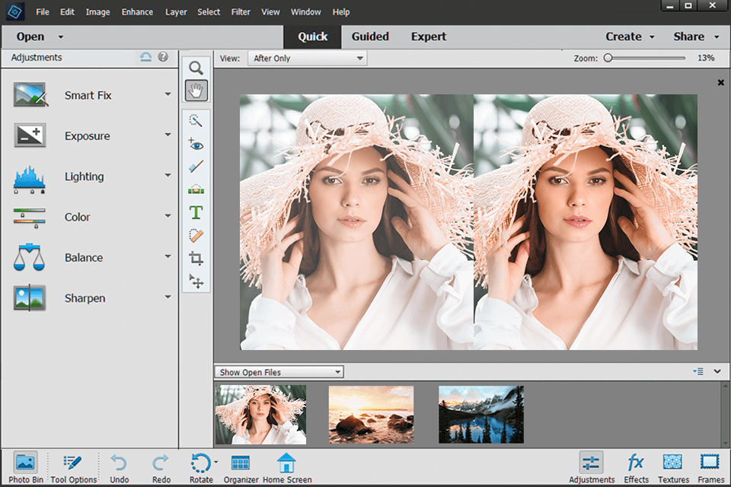Open the View mode dropdown
Screen dimensions: 731x487
click(308, 58)
